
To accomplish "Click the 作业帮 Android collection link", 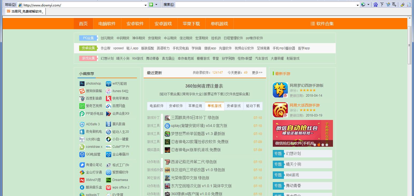I will pyautogui.click(x=105, y=48).
